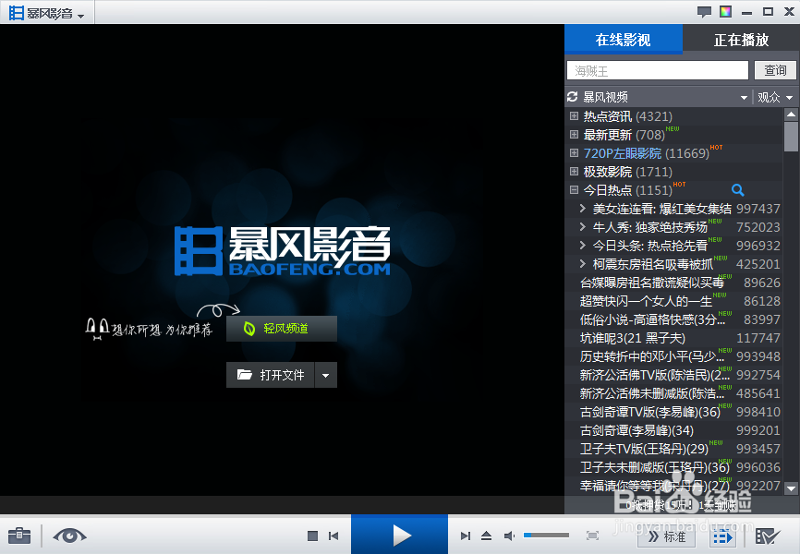800x554 pixels.
Task: Toggle fullscreen mode icon
Action: [x=592, y=536]
